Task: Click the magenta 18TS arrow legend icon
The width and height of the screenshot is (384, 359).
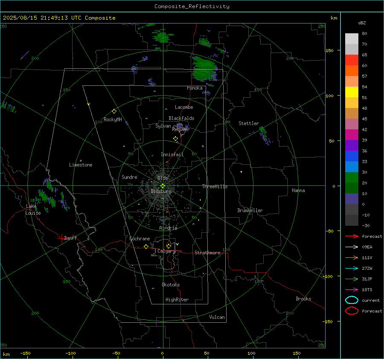Action: click(352, 290)
